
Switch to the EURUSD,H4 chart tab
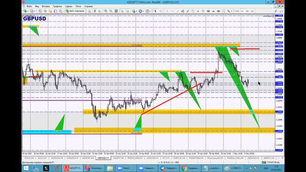[x=72, y=158]
